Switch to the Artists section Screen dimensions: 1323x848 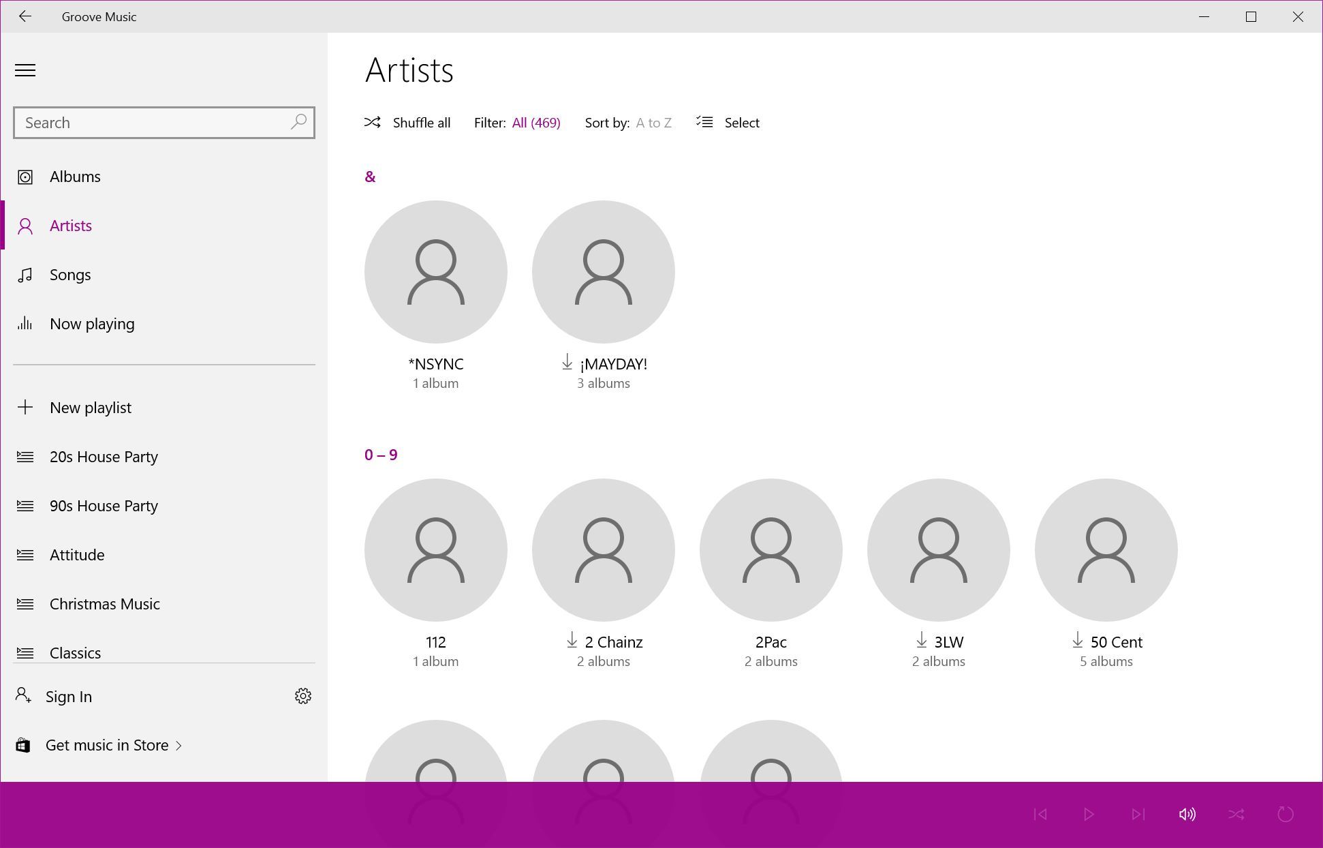coord(70,226)
